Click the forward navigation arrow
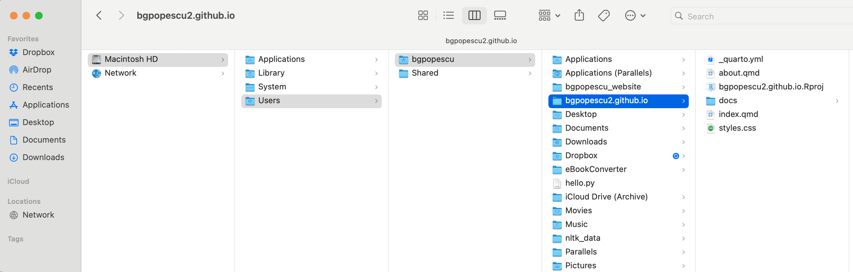The width and height of the screenshot is (853, 272). click(121, 16)
